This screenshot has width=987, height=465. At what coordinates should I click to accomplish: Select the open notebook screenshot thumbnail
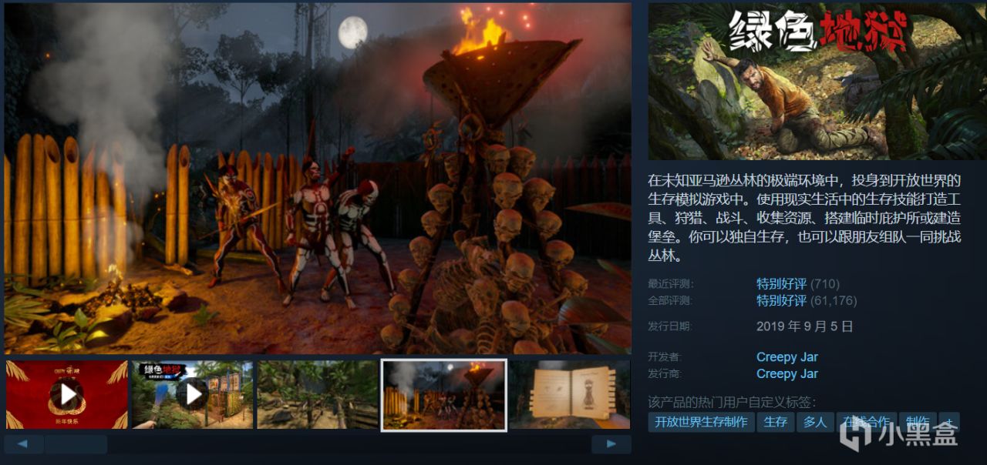click(569, 395)
